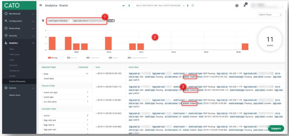Go to previous time range arrow
This screenshot has height=136, width=289.
pos(129,5)
